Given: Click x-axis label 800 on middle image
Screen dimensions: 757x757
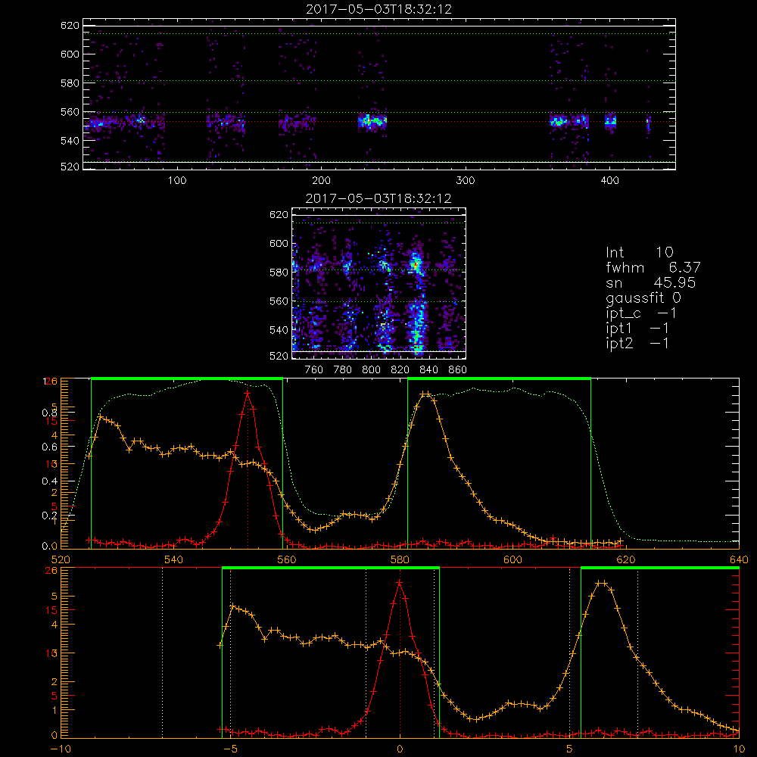Looking at the screenshot, I should (371, 370).
